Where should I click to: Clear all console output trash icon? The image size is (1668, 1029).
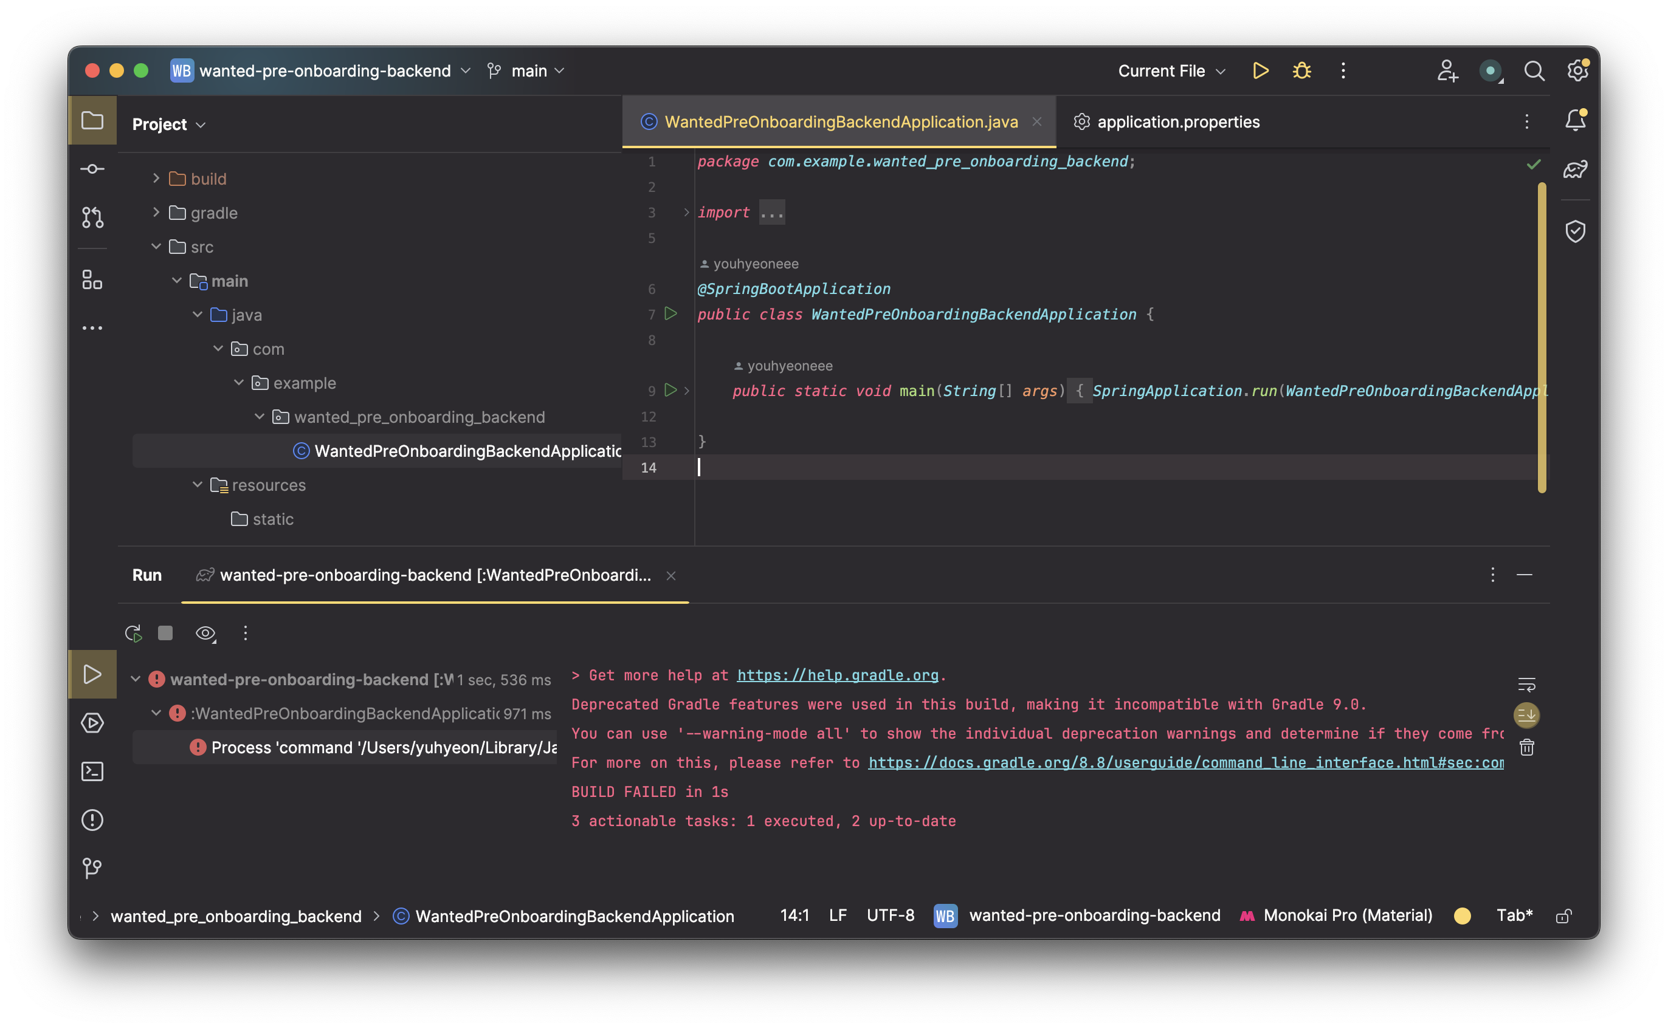tap(1526, 747)
